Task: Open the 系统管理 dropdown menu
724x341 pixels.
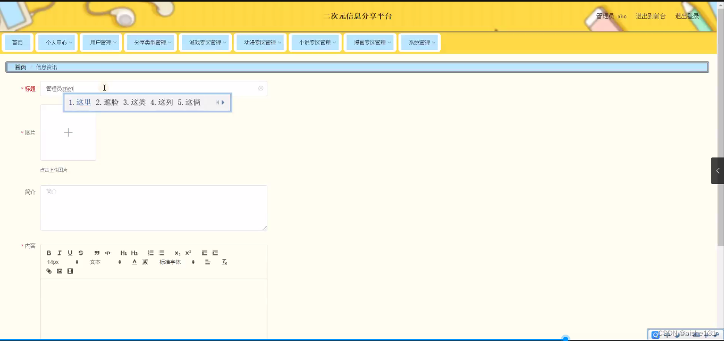Action: click(x=420, y=42)
